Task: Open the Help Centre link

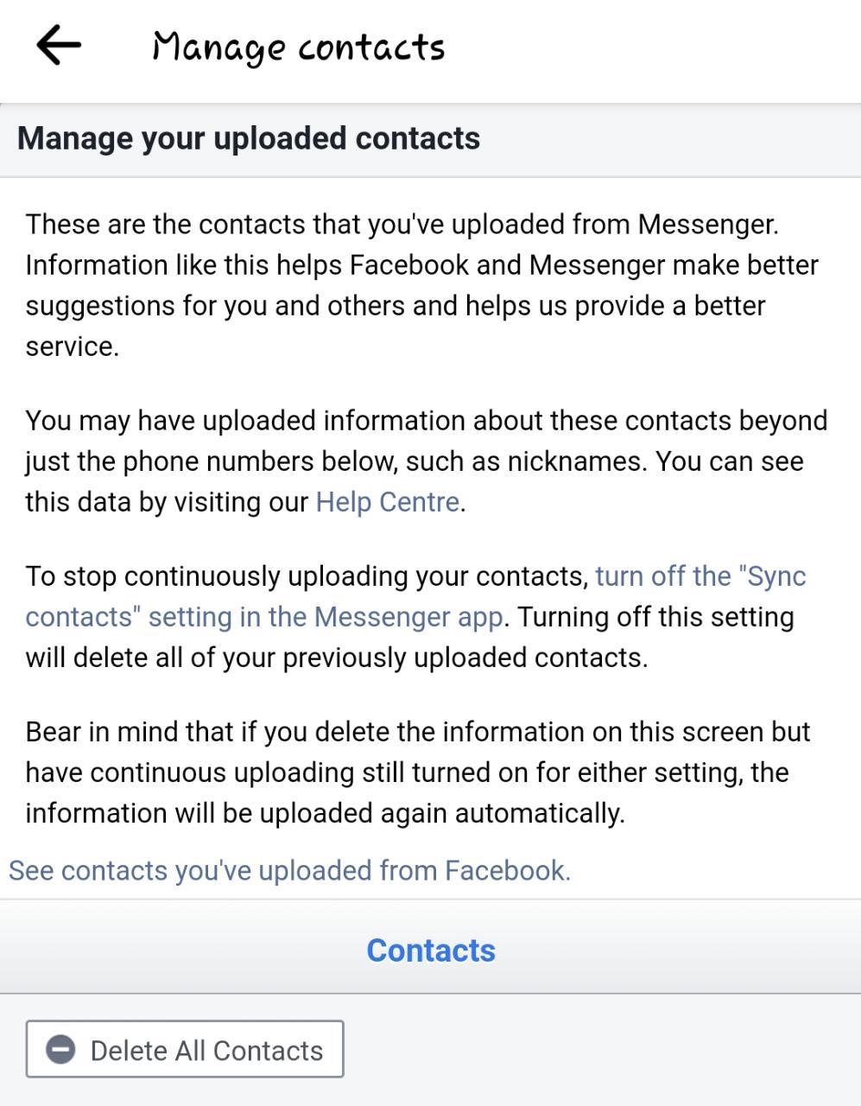Action: pyautogui.click(x=387, y=502)
